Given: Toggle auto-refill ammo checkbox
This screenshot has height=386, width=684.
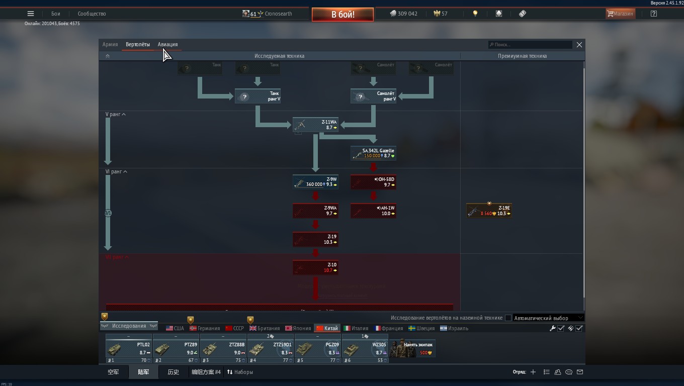Looking at the screenshot, I should 579,328.
